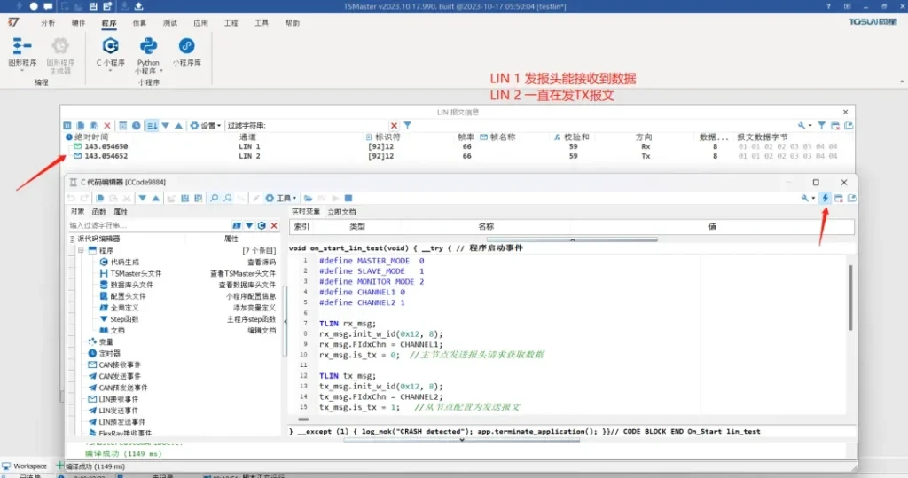Click the 小程序库 library icon
This screenshot has height=478, width=908.
(x=186, y=51)
